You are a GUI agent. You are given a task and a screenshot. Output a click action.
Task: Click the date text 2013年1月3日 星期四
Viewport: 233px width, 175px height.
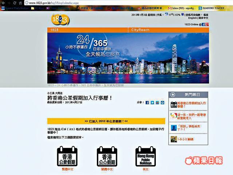point(143,15)
